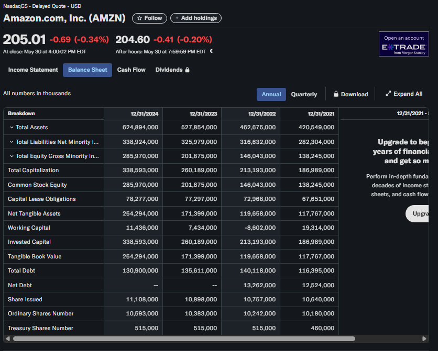Click Capital Lease value 77,297,000
Screen dimensions: 438x351
[x=201, y=199]
